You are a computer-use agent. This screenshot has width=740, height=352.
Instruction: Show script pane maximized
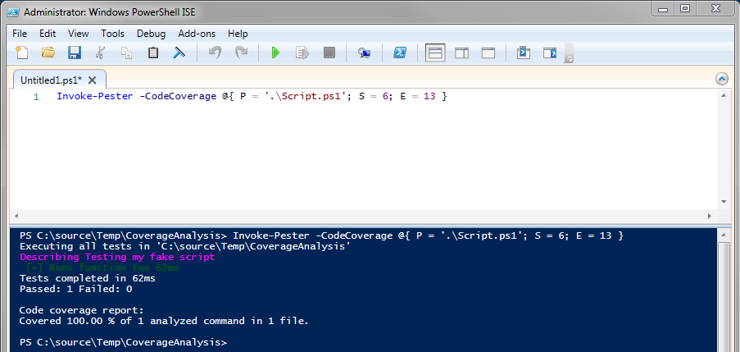[x=488, y=53]
